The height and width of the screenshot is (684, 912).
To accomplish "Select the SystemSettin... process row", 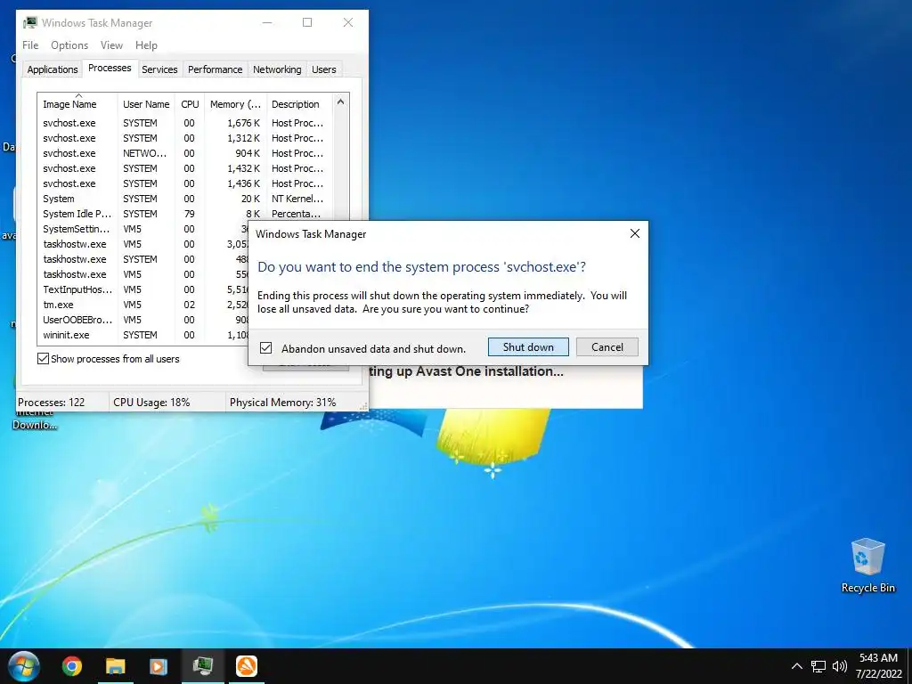I will pyautogui.click(x=143, y=229).
